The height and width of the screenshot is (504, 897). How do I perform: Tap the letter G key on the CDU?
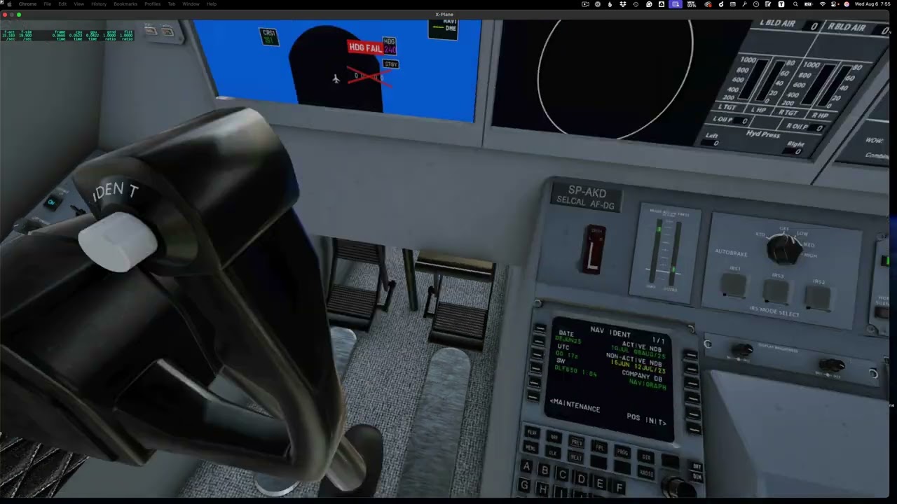pos(524,485)
